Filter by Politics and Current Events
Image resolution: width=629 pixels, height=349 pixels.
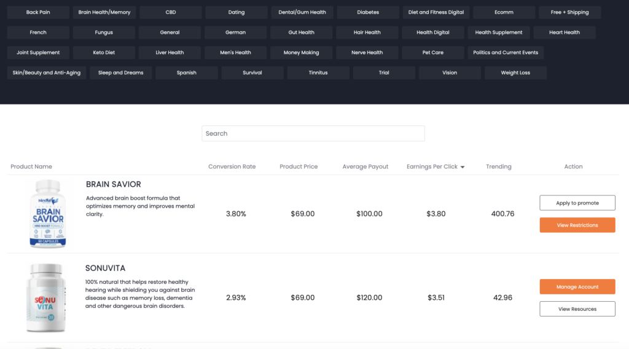coord(506,53)
